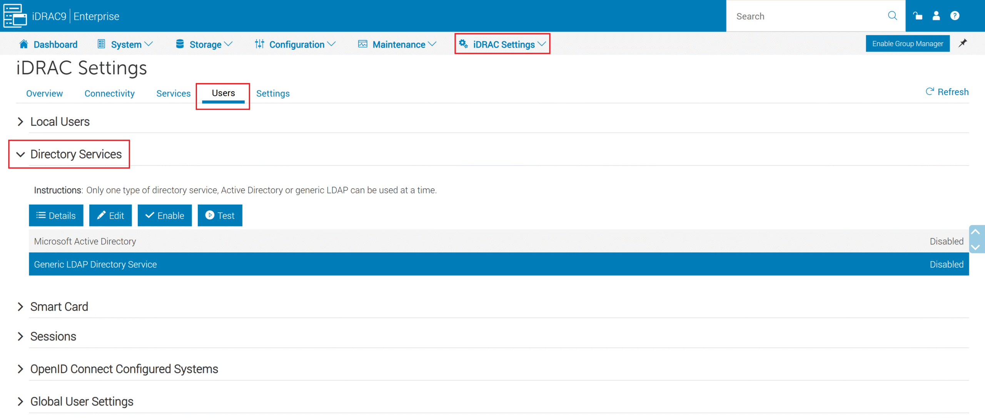Go to Dashboard via home icon
This screenshot has width=985, height=418.
point(24,44)
